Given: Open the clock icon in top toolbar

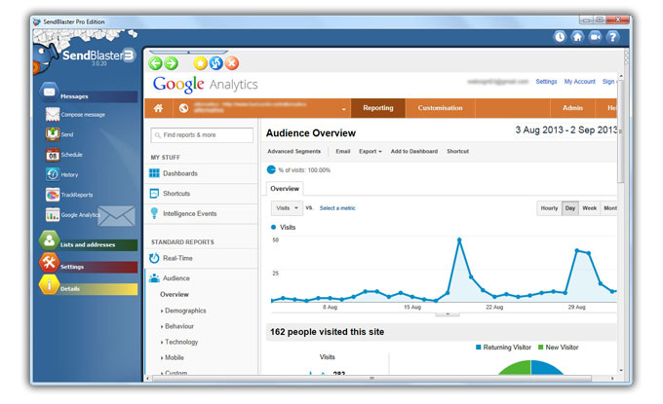Looking at the screenshot, I should point(560,37).
